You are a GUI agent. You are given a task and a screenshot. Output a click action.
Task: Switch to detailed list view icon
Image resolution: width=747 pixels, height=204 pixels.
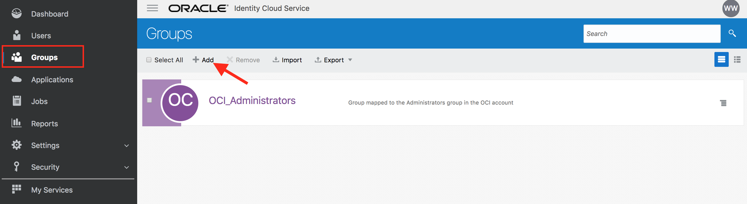tap(721, 59)
